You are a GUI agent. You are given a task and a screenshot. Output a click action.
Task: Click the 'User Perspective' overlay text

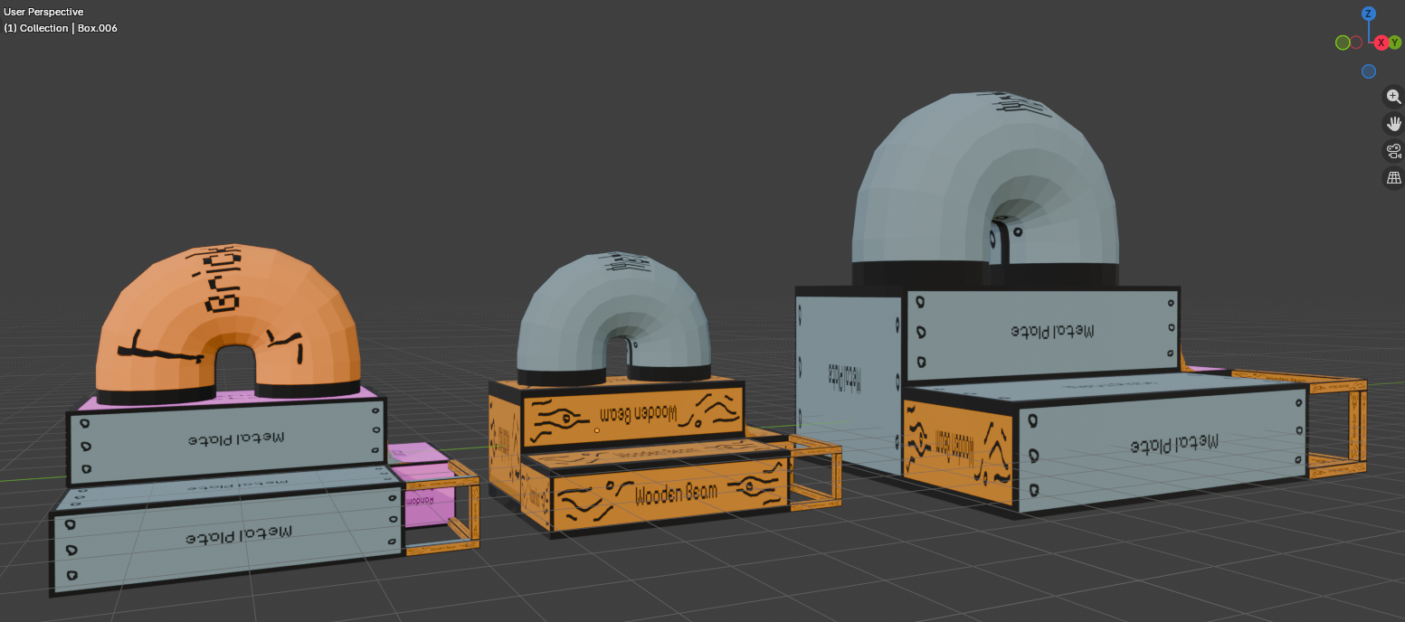pyautogui.click(x=43, y=12)
